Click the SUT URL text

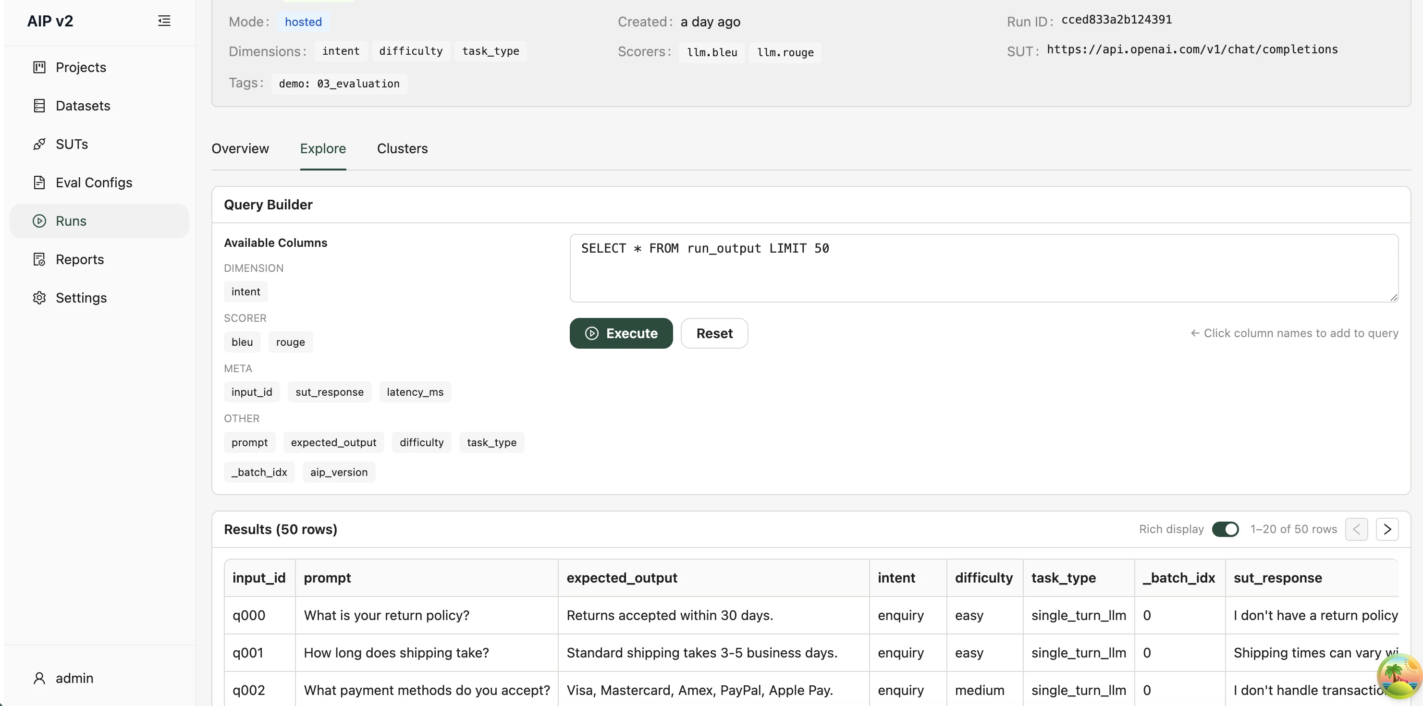pyautogui.click(x=1192, y=49)
